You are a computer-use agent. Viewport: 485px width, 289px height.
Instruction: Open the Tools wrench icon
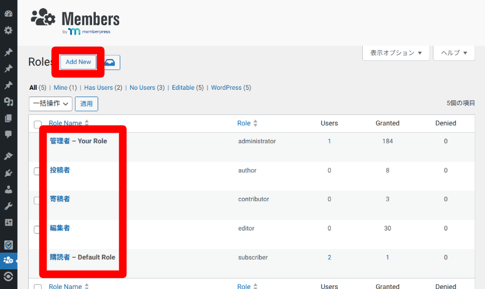click(x=9, y=206)
